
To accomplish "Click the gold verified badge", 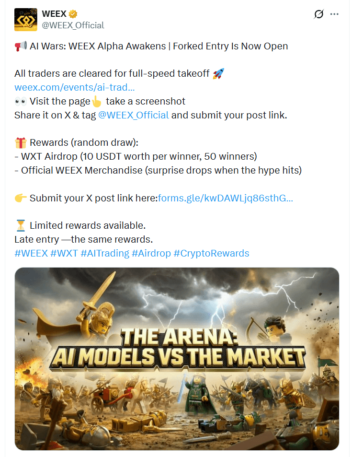I will (73, 14).
